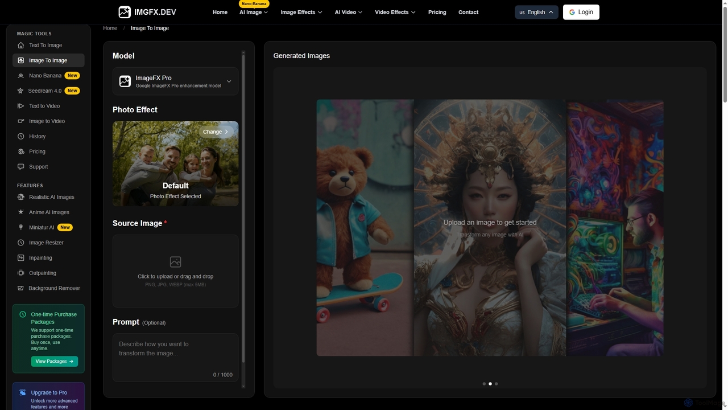The height and width of the screenshot is (410, 728).
Task: Select the Text To Image house icon
Action: [x=21, y=45]
